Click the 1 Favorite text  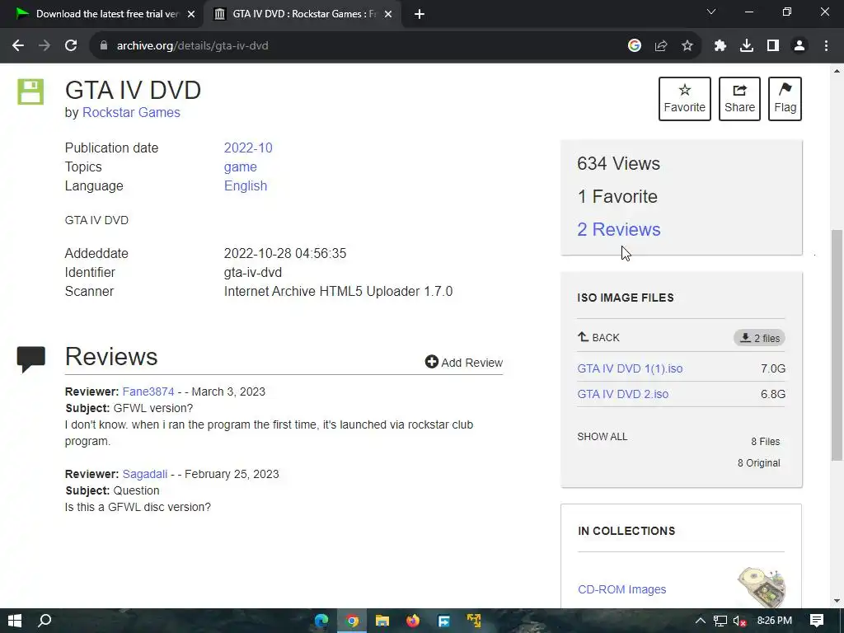(617, 196)
